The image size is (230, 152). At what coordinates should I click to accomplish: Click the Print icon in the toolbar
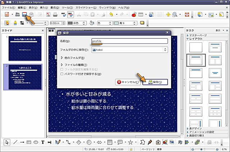tap(55, 15)
